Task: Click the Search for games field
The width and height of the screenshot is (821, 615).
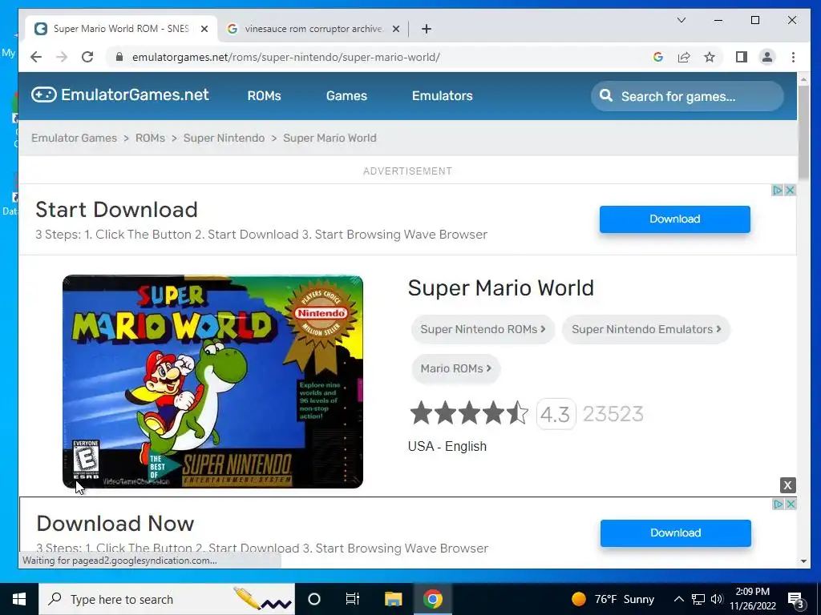Action: click(x=687, y=96)
